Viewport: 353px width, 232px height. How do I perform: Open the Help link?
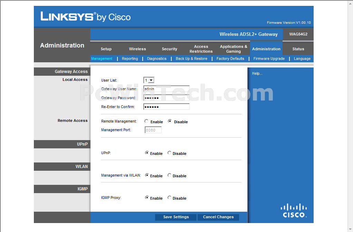(x=257, y=73)
